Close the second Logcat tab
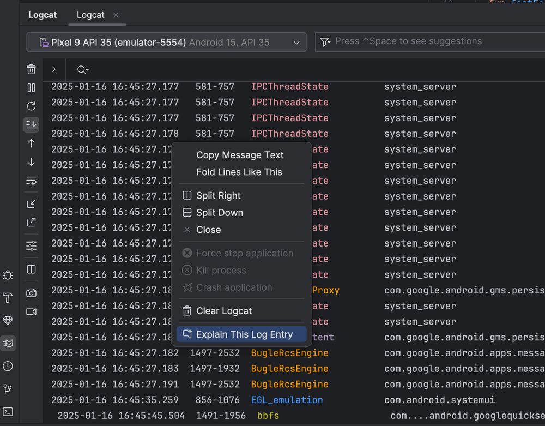Image resolution: width=545 pixels, height=426 pixels. pyautogui.click(x=116, y=15)
